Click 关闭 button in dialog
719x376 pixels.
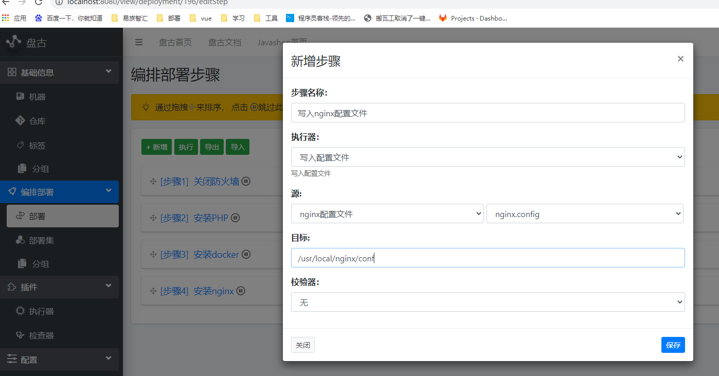(302, 345)
